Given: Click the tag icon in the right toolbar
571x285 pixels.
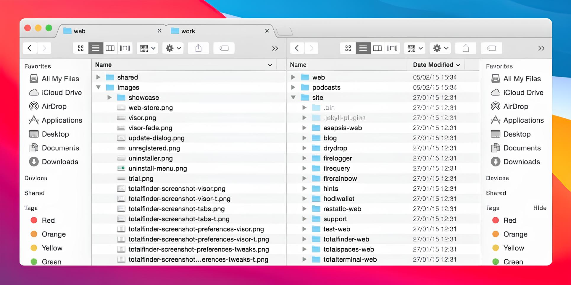Looking at the screenshot, I should pos(491,48).
